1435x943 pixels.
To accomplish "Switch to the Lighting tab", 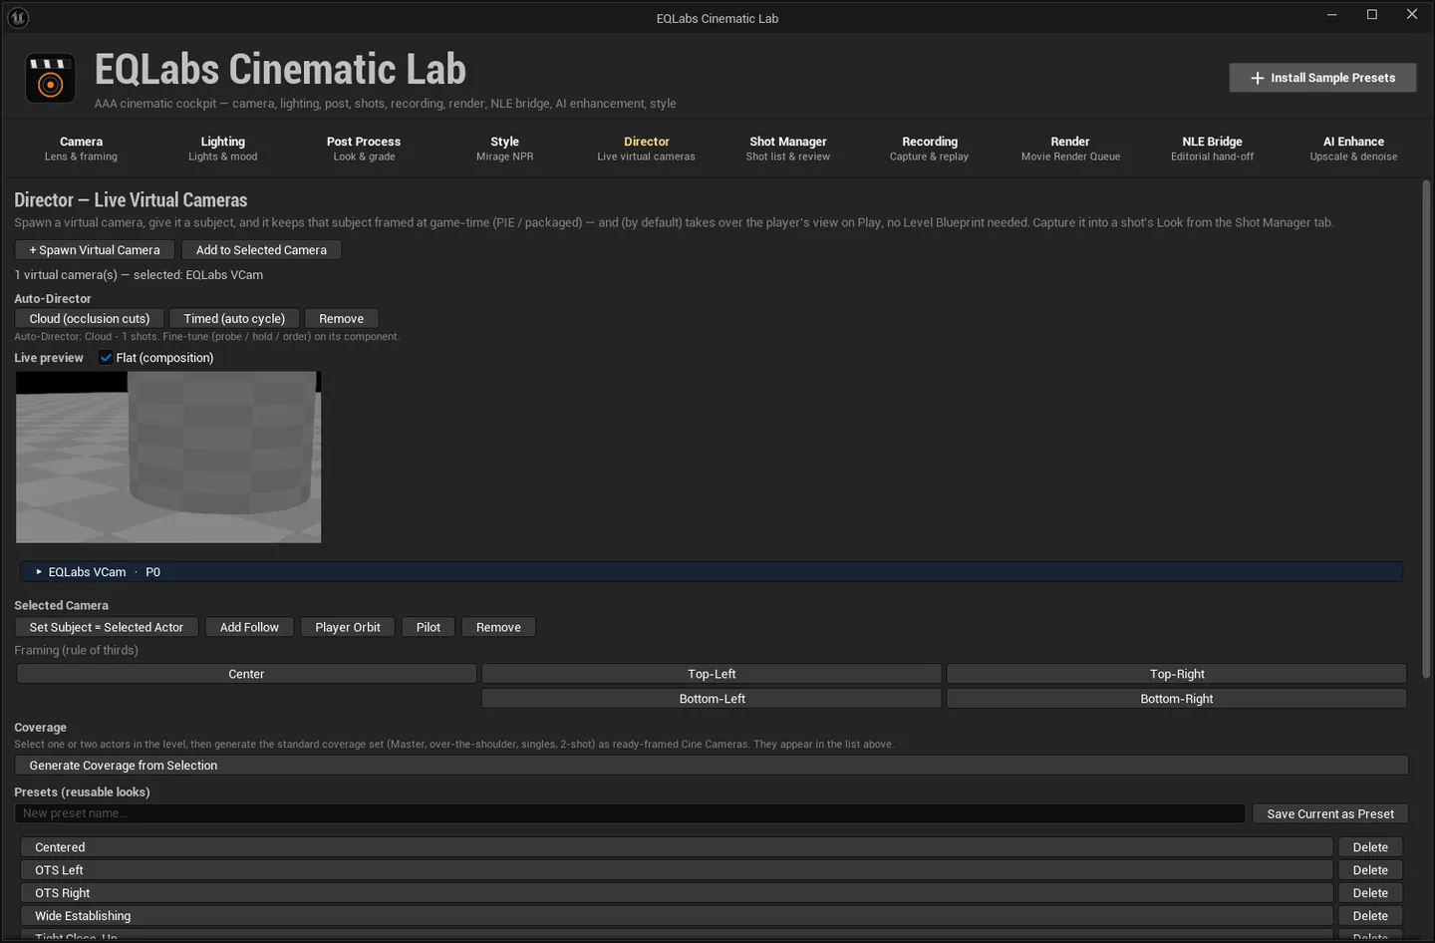I will 222,149.
